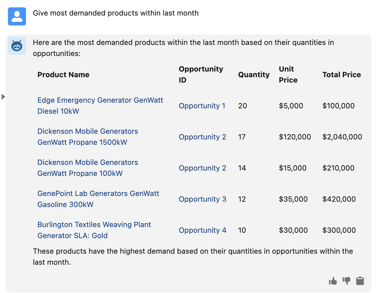Click the Unit Price column header

288,74
